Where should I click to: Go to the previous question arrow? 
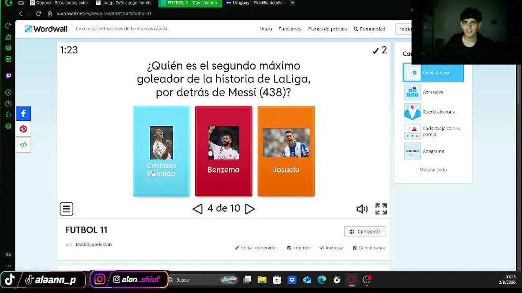(197, 209)
